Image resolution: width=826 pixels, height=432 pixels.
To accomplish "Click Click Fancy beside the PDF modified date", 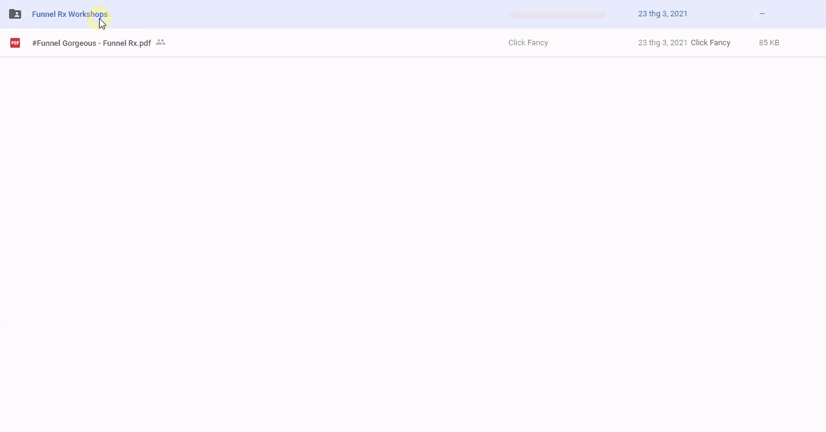I will tap(710, 43).
